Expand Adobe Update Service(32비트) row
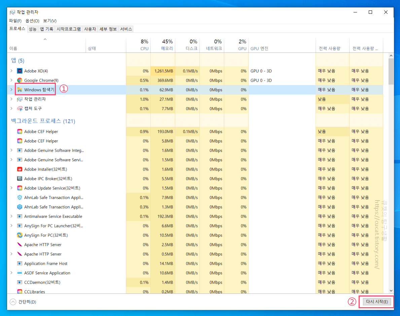This screenshot has width=400, height=316. (11, 188)
